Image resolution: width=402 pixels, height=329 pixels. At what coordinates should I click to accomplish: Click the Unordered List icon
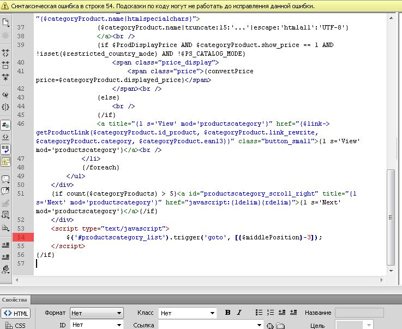(259, 312)
